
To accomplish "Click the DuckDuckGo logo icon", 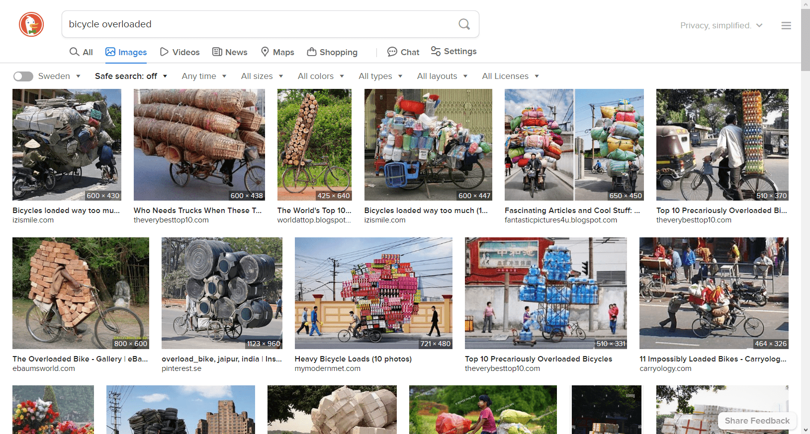I will pyautogui.click(x=31, y=24).
